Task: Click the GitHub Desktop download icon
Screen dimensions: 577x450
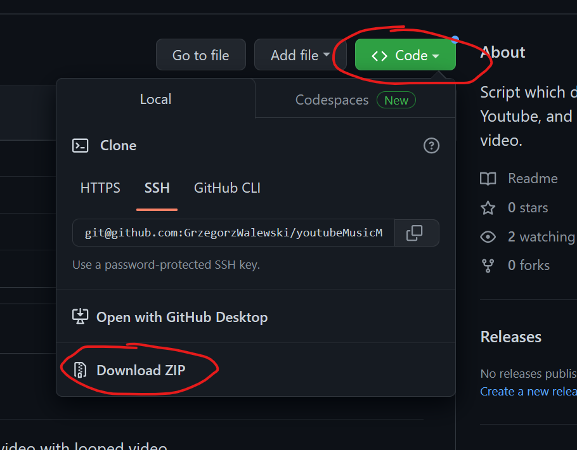Action: (x=80, y=316)
